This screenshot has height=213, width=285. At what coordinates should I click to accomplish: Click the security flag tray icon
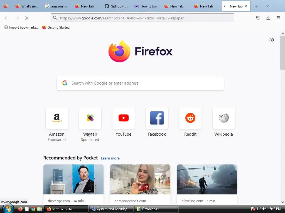(x=253, y=209)
